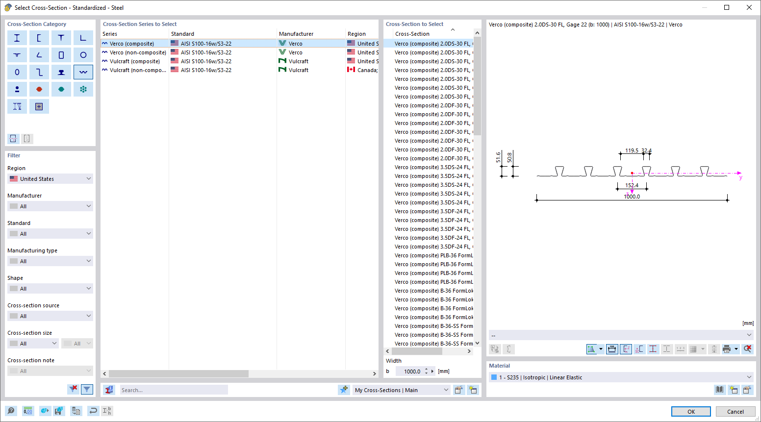Click the print icon in preview toolbar

(727, 349)
